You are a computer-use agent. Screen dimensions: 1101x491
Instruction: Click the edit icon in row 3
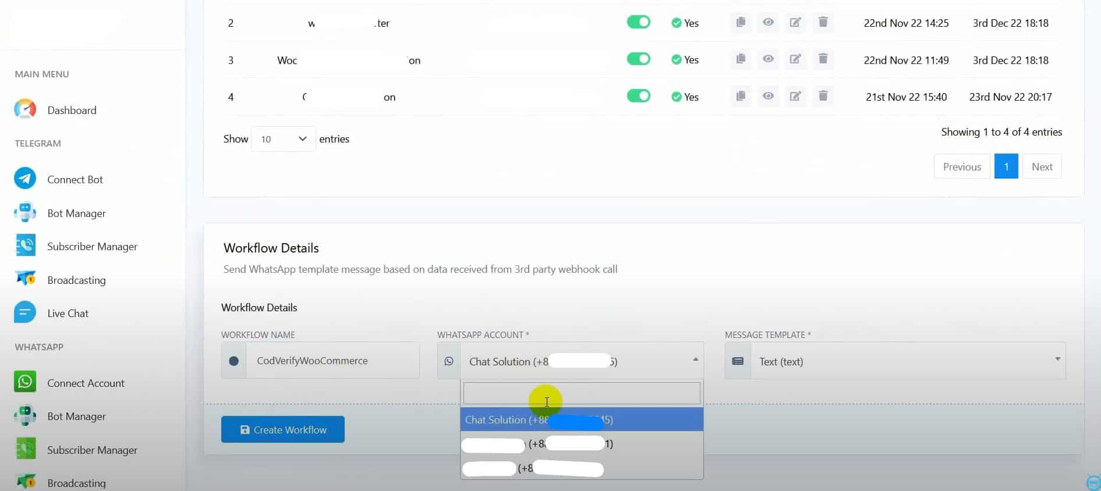coord(795,59)
